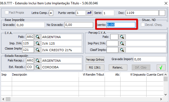Click the Cuenta Cont column header
This screenshot has height=102, width=169.
pos(155,75)
